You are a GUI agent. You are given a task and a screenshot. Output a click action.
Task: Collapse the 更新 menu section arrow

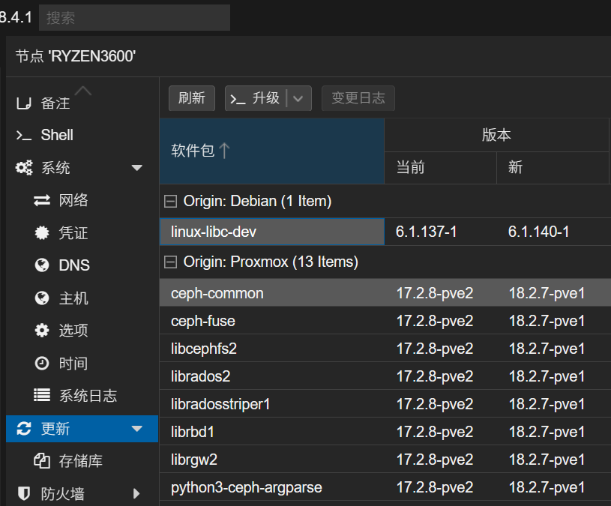pos(136,429)
